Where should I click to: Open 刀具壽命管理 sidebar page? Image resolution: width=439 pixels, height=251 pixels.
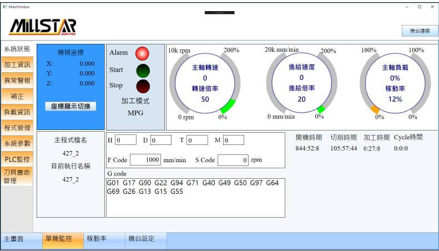[17, 176]
